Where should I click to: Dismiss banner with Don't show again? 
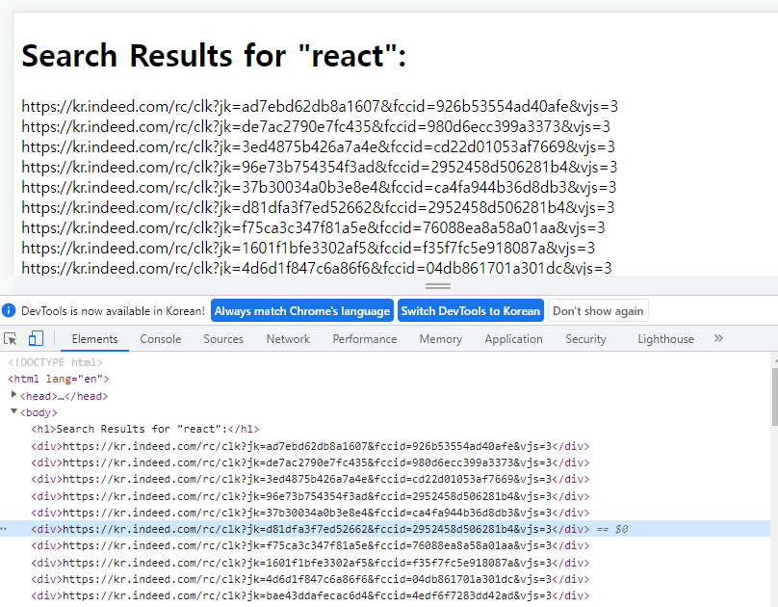click(598, 310)
